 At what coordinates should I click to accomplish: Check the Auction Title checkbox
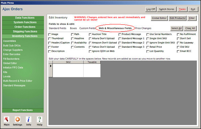90,35
